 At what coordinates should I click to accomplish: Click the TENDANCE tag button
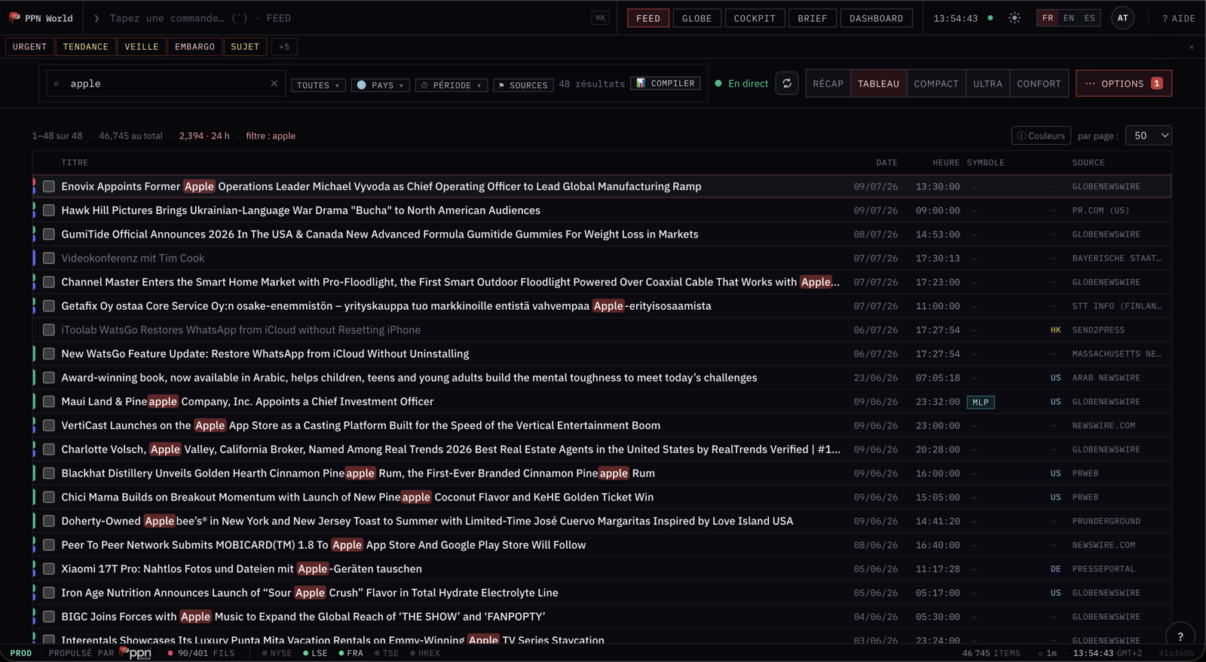[x=85, y=47]
